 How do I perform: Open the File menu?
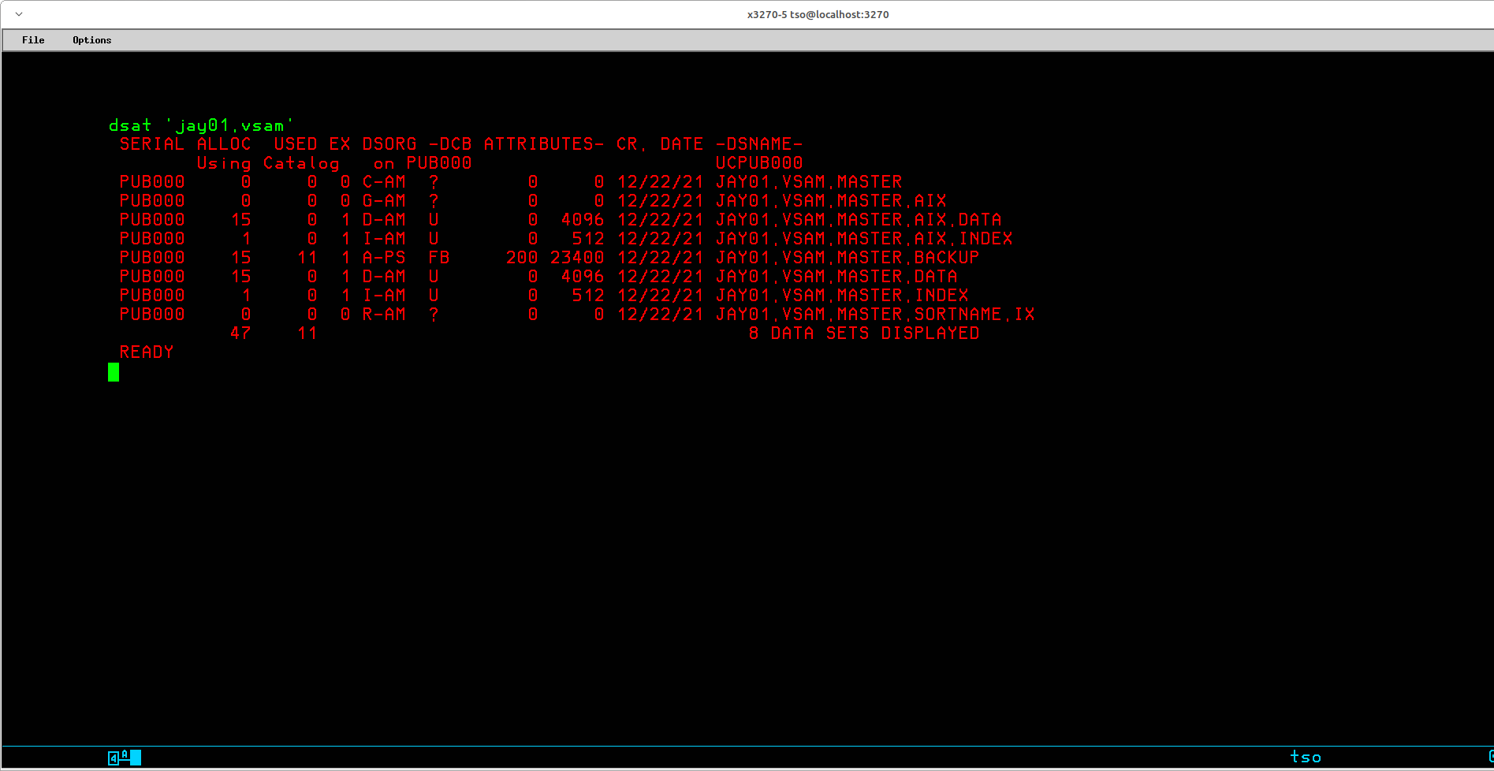click(33, 40)
